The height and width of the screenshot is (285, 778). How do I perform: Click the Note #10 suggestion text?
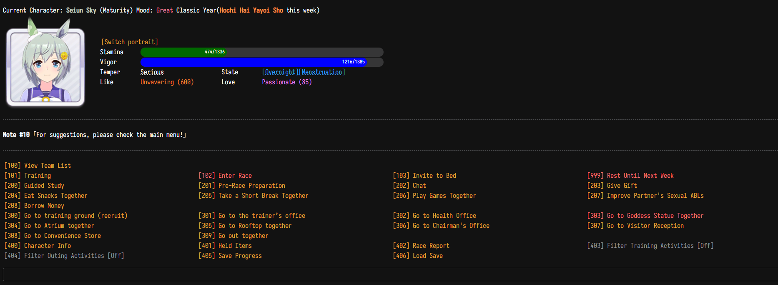click(x=95, y=135)
